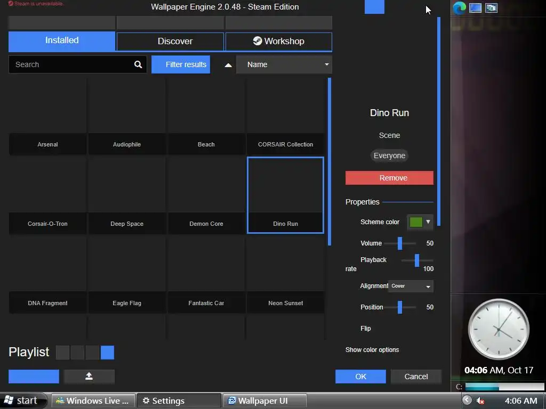The image size is (546, 409).
Task: Open Windows Live taskbar item
Action: pos(93,400)
